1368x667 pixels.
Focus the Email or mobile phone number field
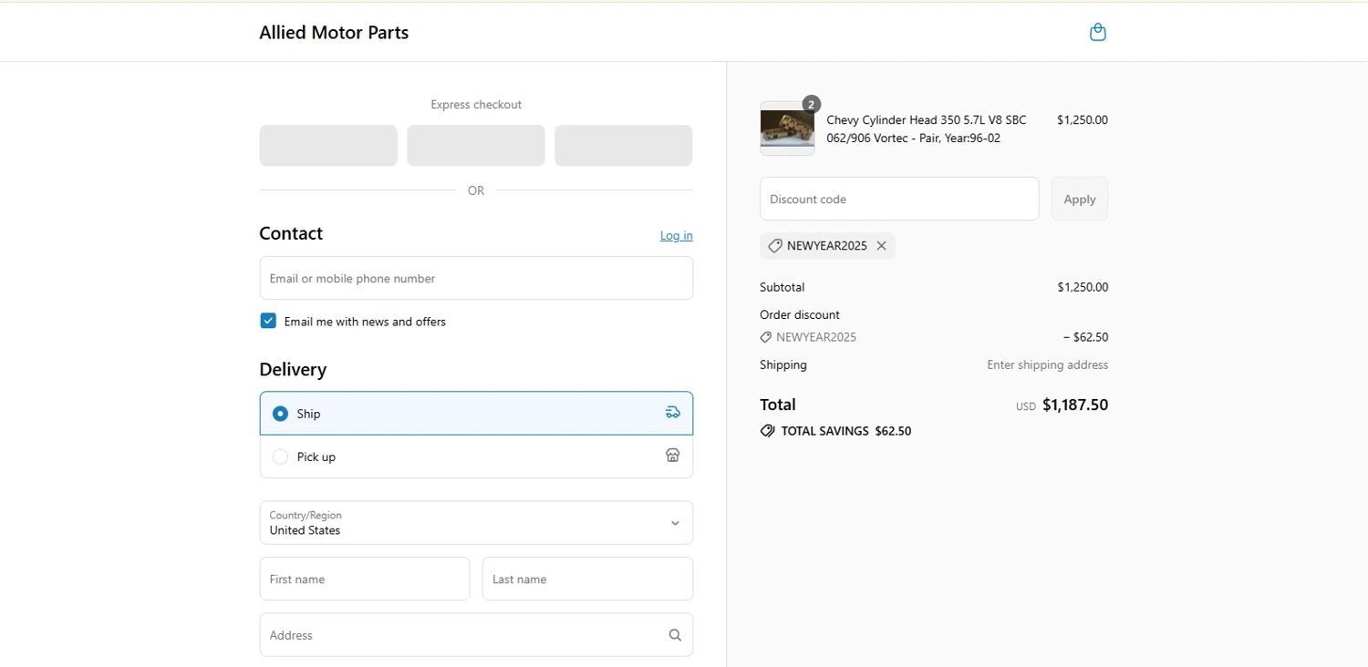coord(476,278)
